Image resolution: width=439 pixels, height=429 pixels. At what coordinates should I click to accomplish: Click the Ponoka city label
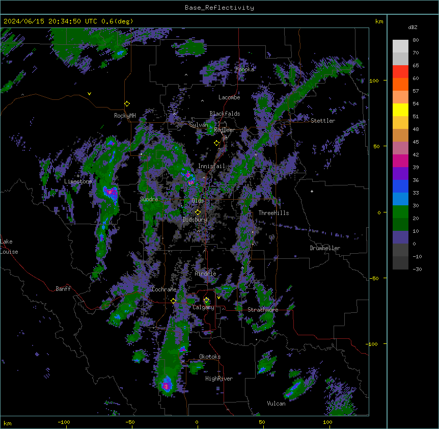(x=244, y=69)
